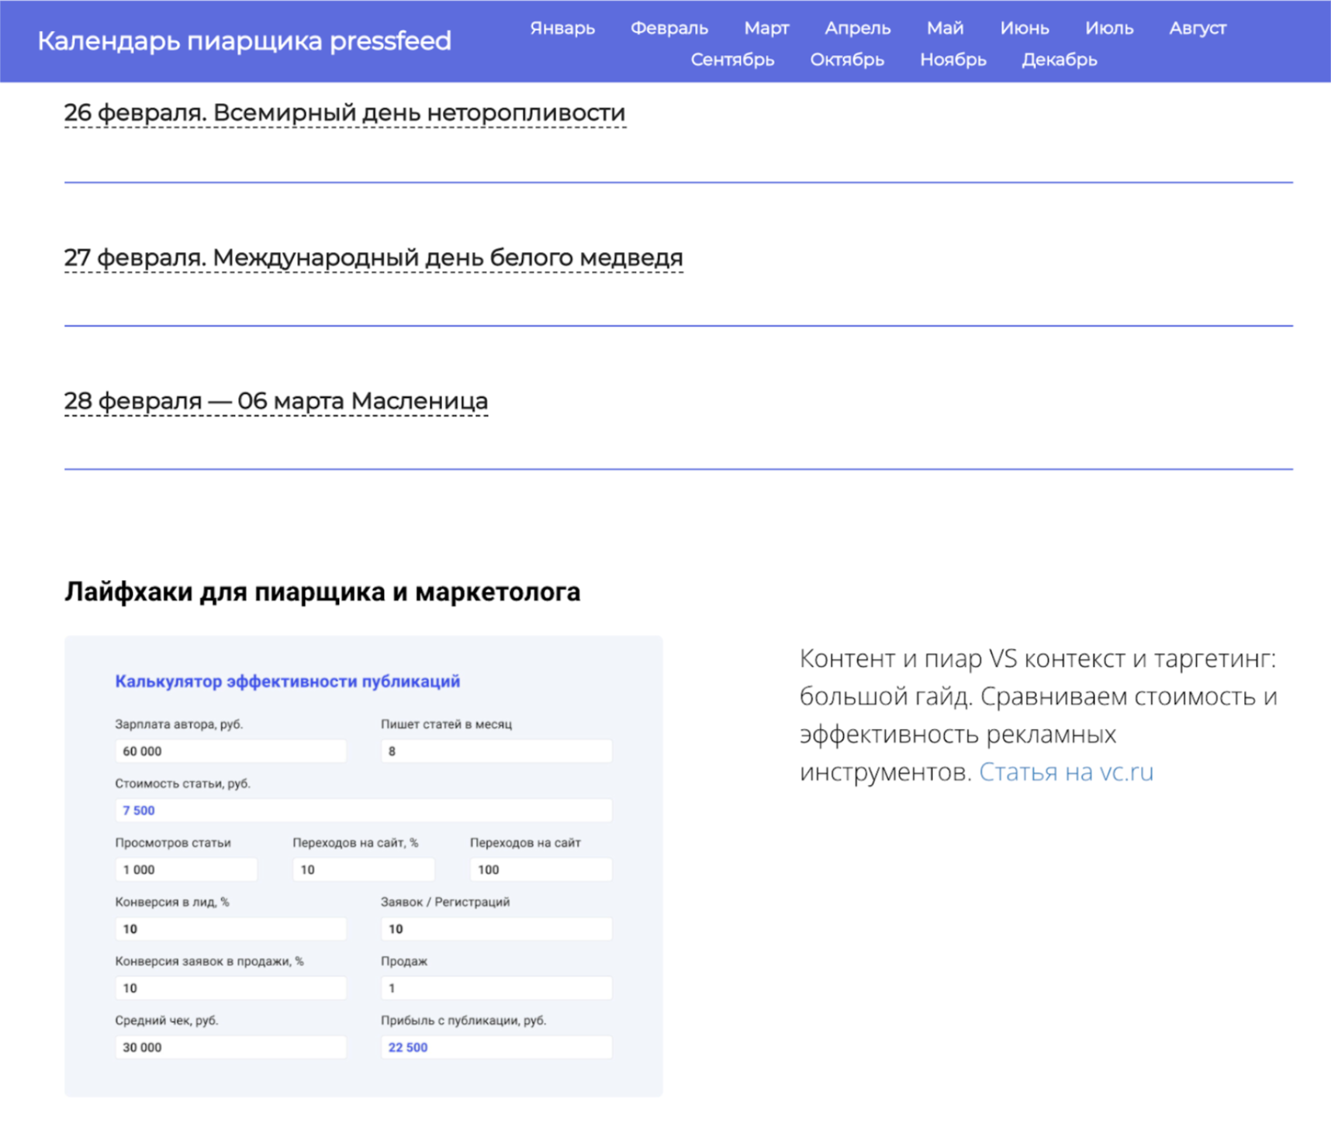Expand the 28 февраля Масленица entry

pos(276,402)
